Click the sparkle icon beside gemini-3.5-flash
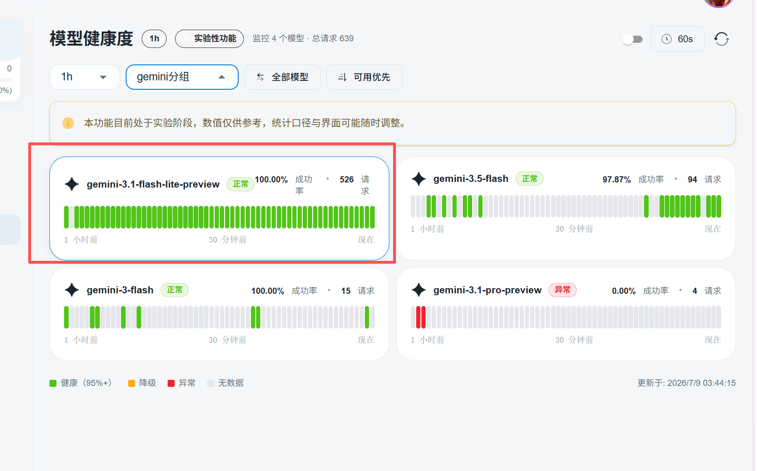 tap(419, 179)
